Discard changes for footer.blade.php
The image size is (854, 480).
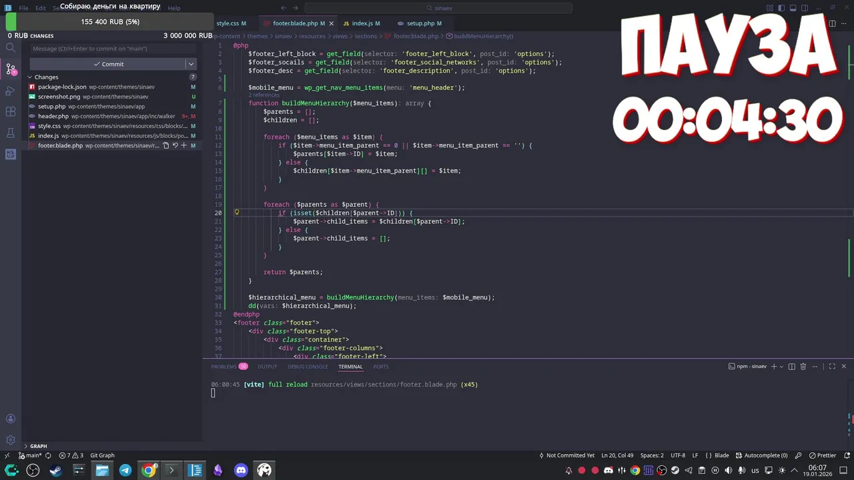[175, 145]
